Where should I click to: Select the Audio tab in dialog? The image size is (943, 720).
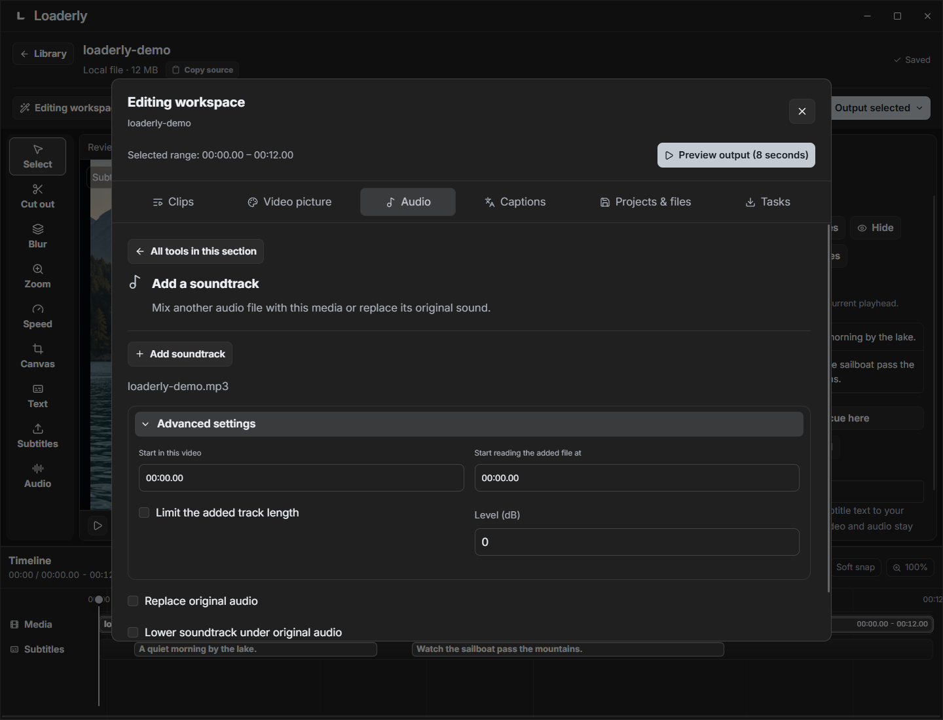[408, 202]
